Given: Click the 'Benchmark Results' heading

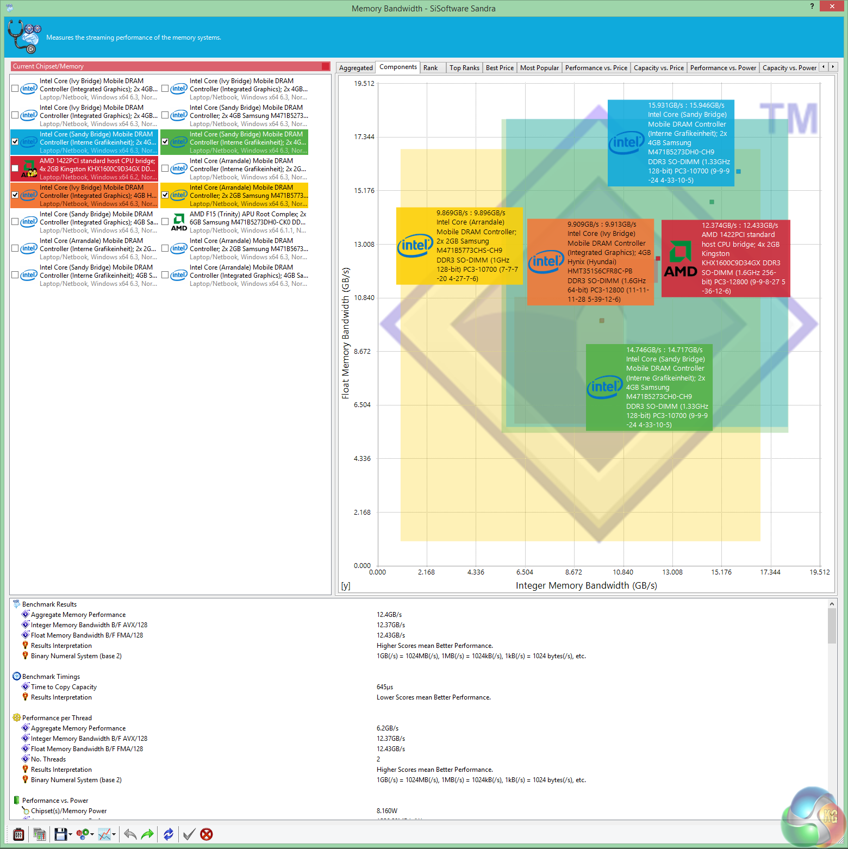Looking at the screenshot, I should point(49,604).
